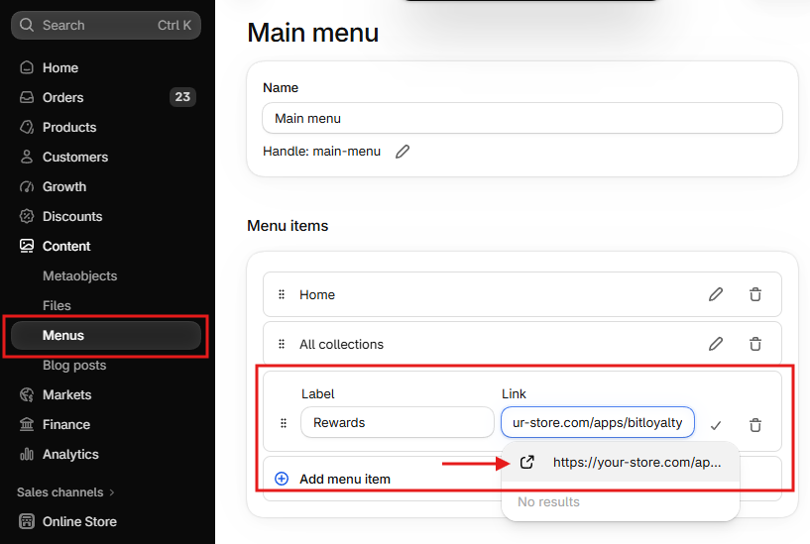
Task: Click the Home menu item row label
Action: 317,294
